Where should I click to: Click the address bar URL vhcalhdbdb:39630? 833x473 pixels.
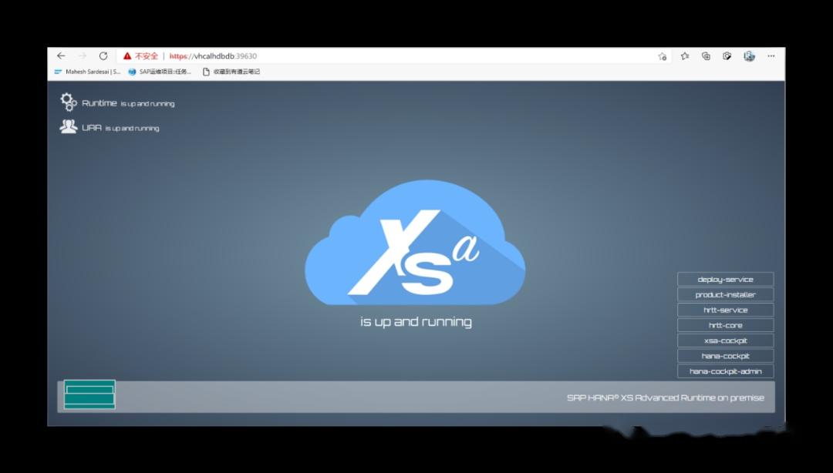point(213,56)
